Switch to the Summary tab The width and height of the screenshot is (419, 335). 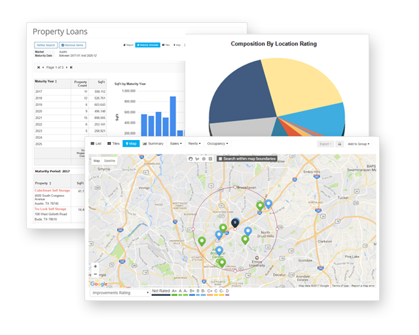pos(153,143)
